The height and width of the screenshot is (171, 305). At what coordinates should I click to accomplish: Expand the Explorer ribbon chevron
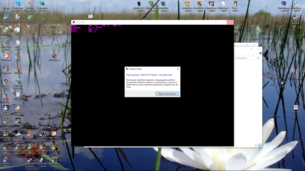point(257,53)
